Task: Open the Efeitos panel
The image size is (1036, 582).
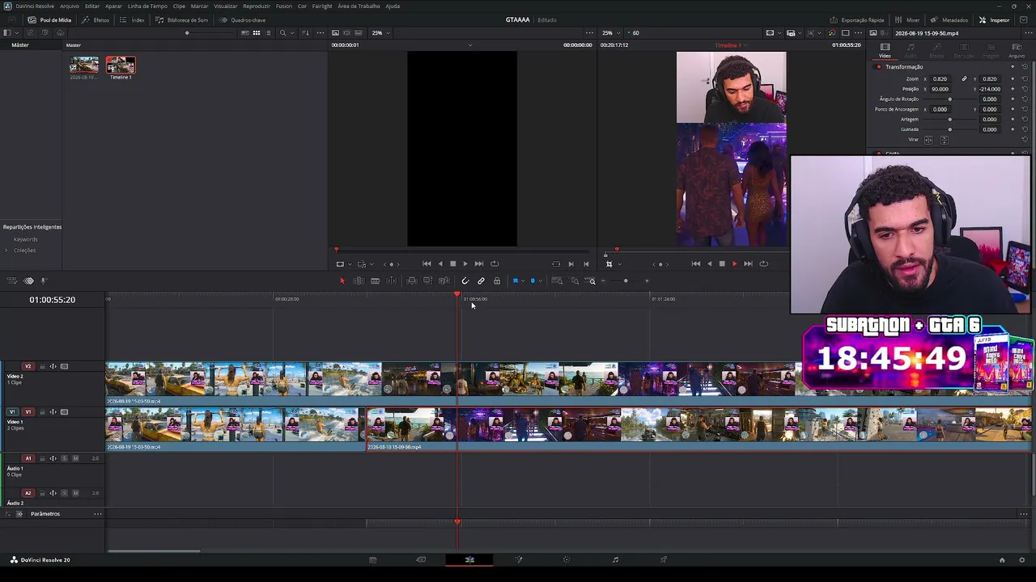Action: [x=96, y=19]
